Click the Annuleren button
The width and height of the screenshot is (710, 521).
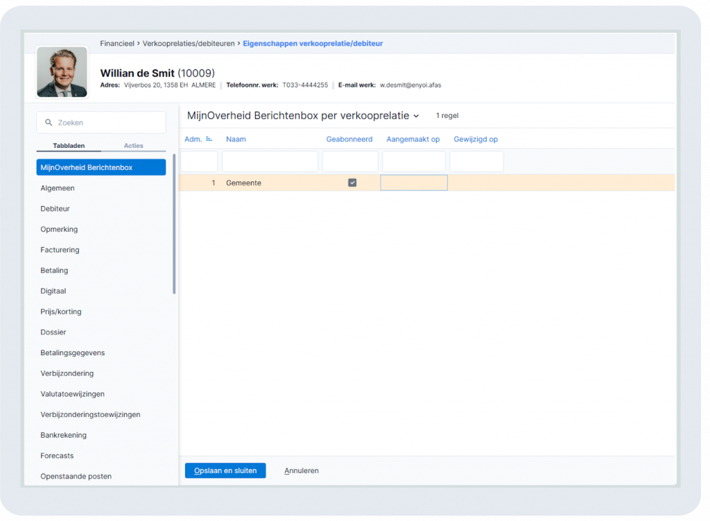pyautogui.click(x=302, y=471)
